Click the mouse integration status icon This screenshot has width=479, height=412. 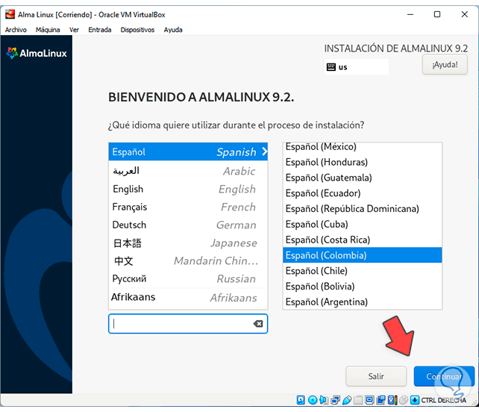(x=404, y=400)
